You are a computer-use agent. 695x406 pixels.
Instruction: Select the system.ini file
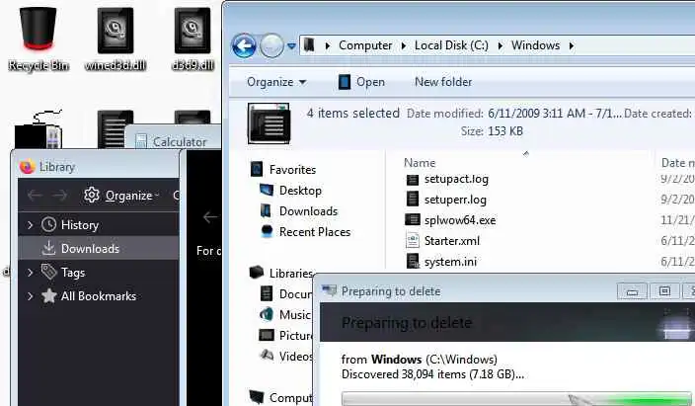click(x=450, y=262)
